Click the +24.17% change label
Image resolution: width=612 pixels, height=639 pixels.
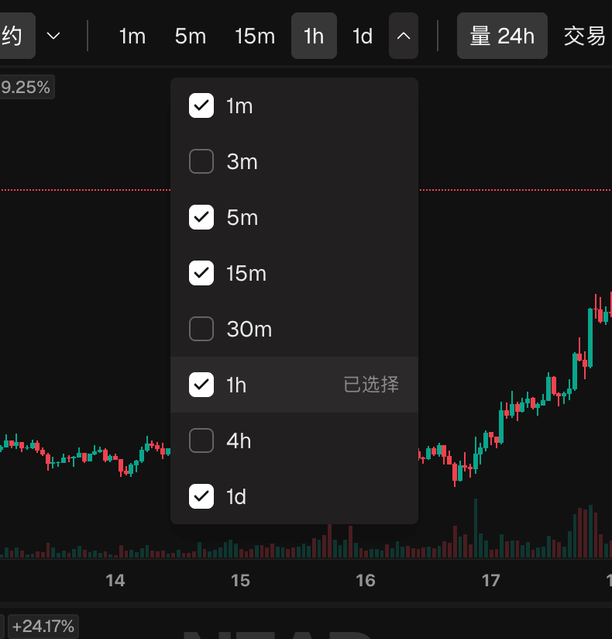43,626
